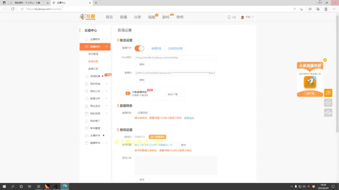Click the 数据分析 pie chart icon

(86, 98)
